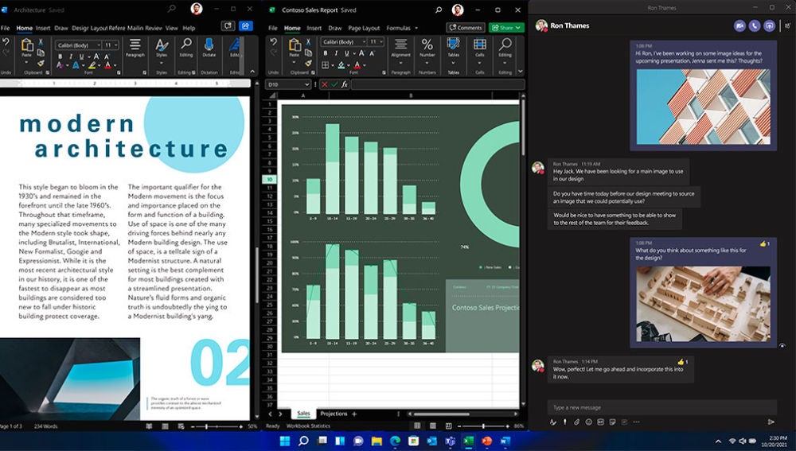Image resolution: width=796 pixels, height=451 pixels.
Task: Click Workbook Statistics in Excel status bar
Action: pyautogui.click(x=308, y=426)
